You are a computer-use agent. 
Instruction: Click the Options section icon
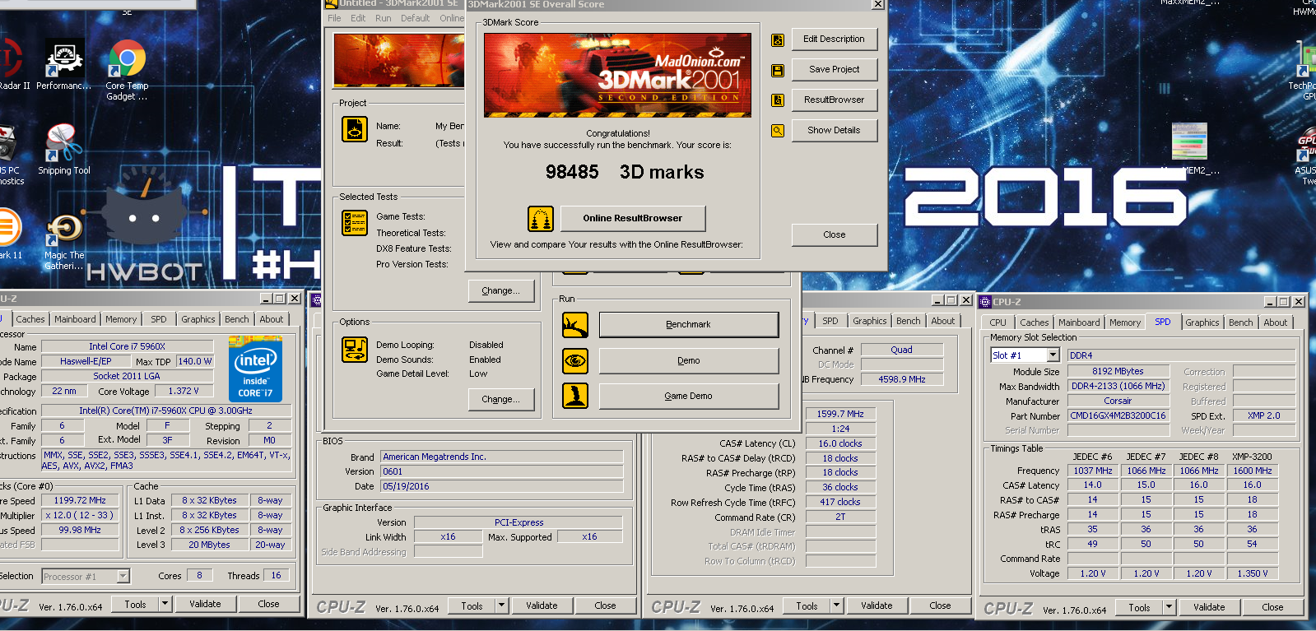click(355, 350)
